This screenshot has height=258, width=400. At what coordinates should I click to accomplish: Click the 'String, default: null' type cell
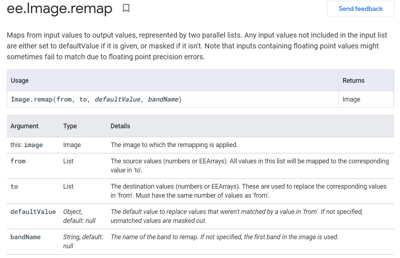pyautogui.click(x=83, y=241)
